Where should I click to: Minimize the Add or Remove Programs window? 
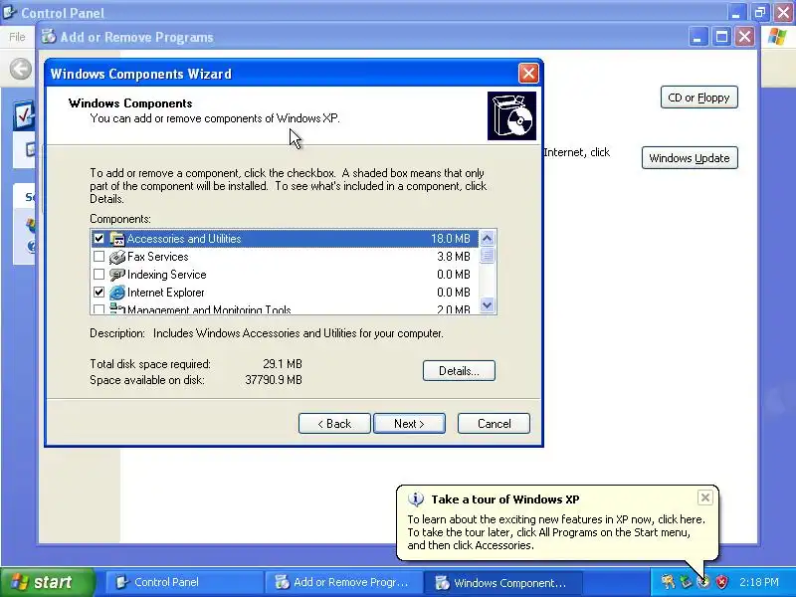pyautogui.click(x=698, y=37)
